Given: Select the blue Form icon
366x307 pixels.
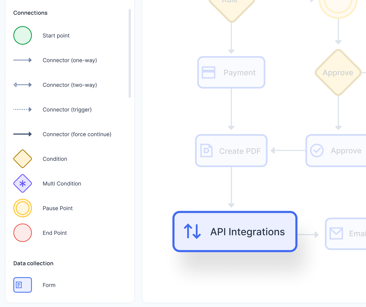Looking at the screenshot, I should [x=22, y=285].
